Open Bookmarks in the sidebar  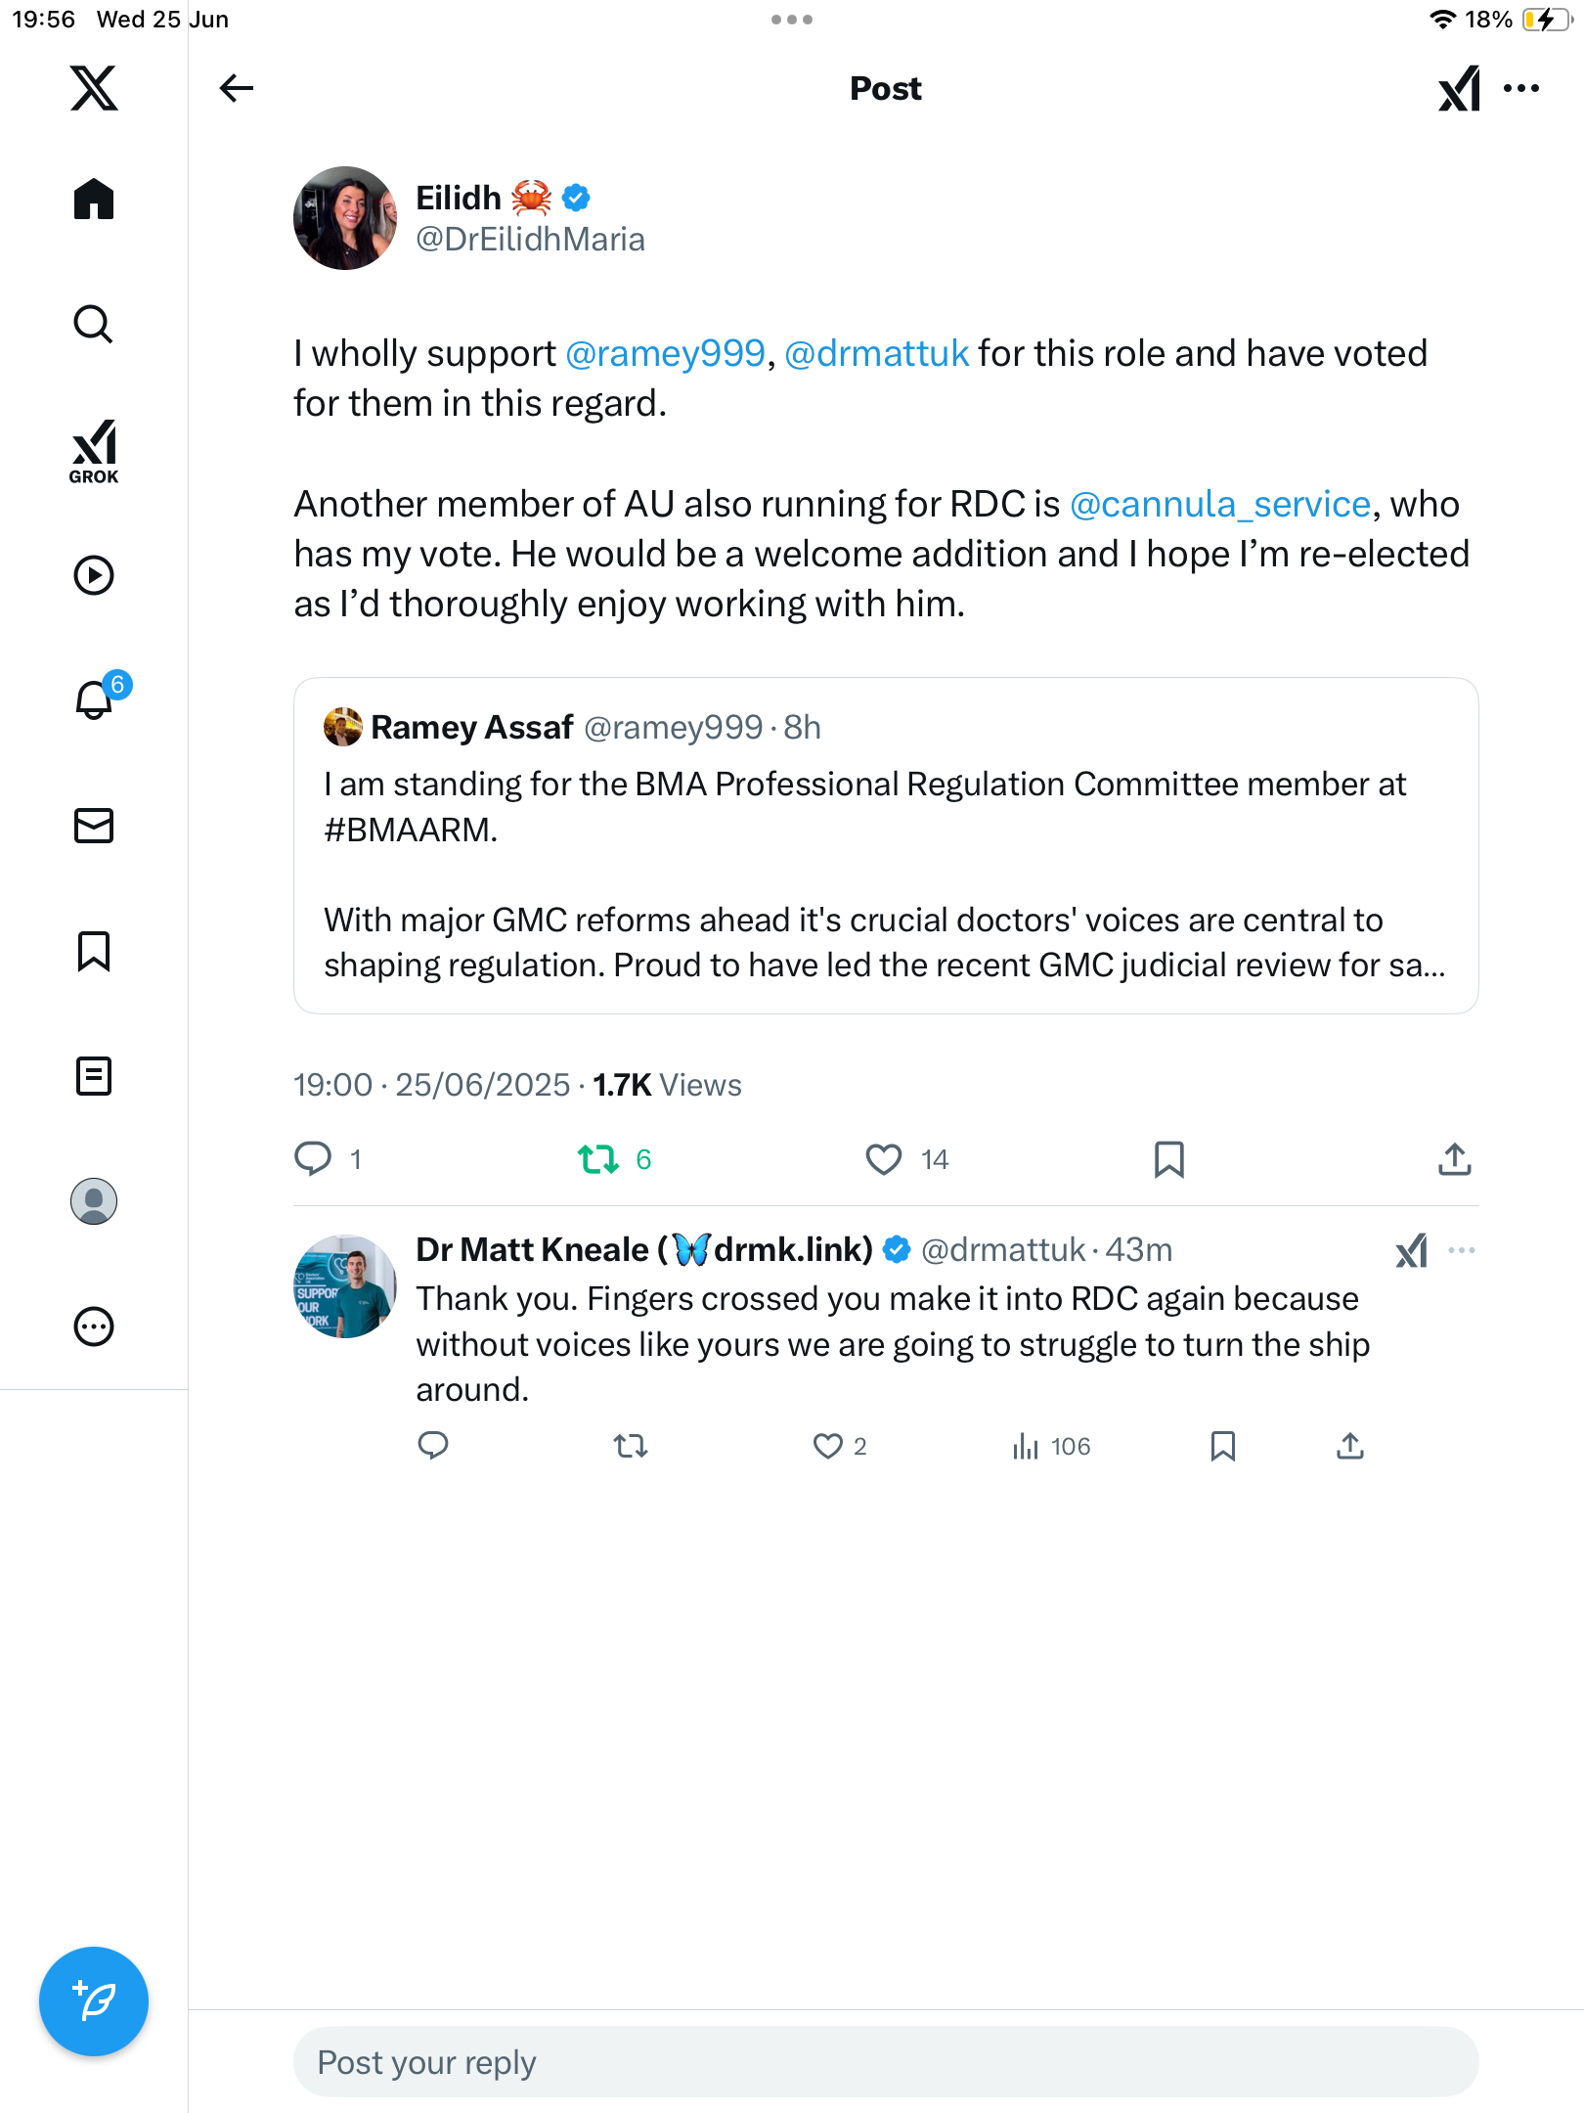(x=94, y=951)
